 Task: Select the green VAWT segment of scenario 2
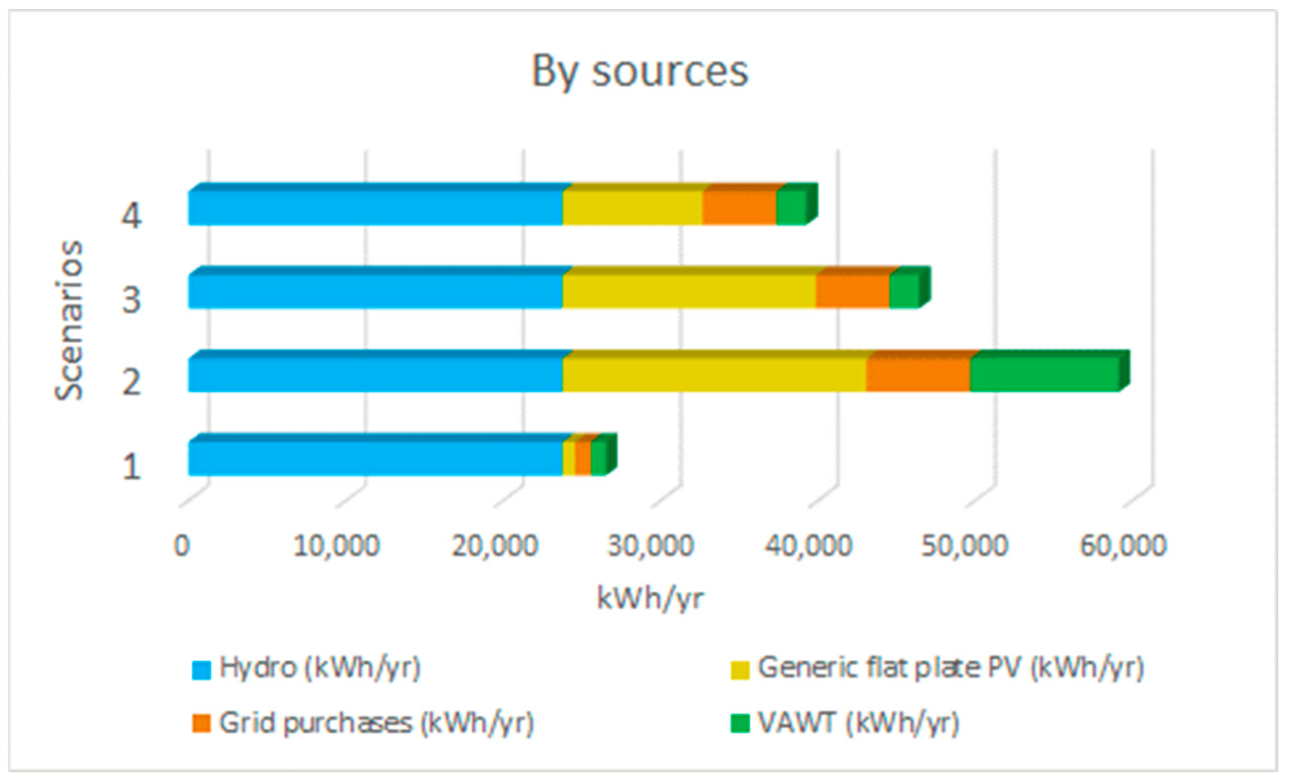(1045, 375)
